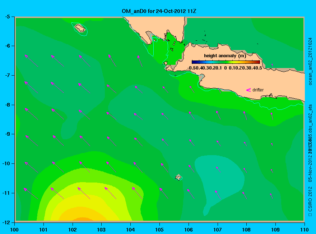Click the x-axis label '107'
This screenshot has width=316, height=234.
pos(218,230)
